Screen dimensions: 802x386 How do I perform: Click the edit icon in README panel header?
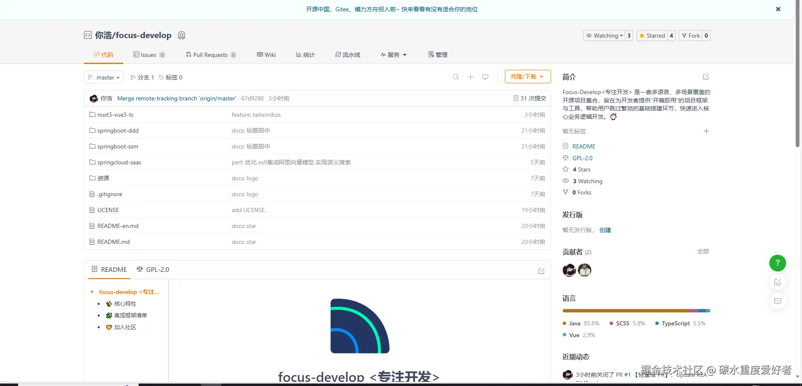click(541, 271)
